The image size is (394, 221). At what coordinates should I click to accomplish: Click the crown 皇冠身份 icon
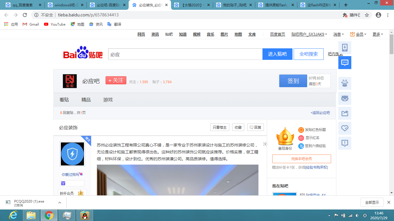click(x=285, y=136)
